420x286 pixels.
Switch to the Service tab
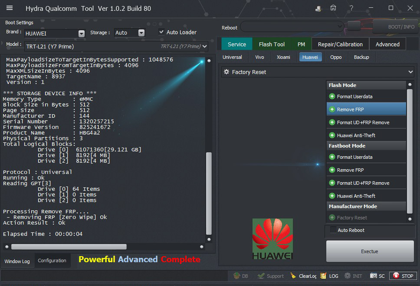[x=237, y=44]
